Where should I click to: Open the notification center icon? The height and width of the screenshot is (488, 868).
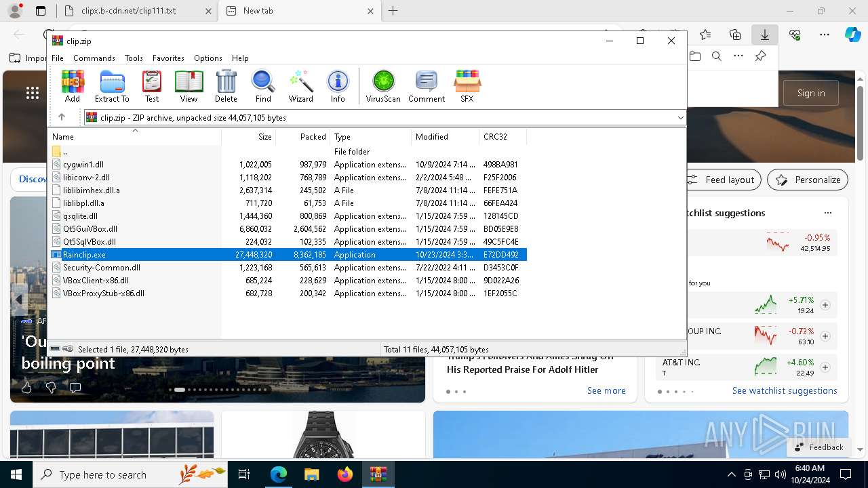[846, 474]
